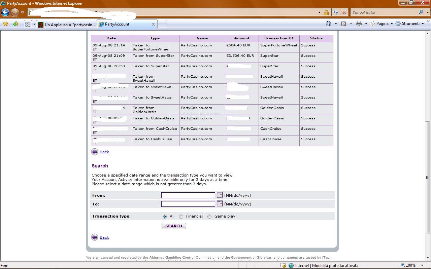This screenshot has width=431, height=269.
Task: Click the lower purple back arrow icon
Action: (x=95, y=237)
